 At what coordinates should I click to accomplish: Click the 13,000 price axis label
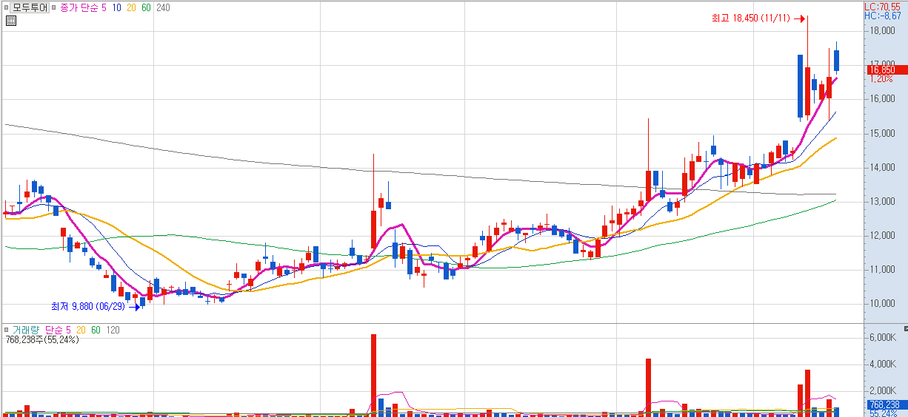pos(883,202)
